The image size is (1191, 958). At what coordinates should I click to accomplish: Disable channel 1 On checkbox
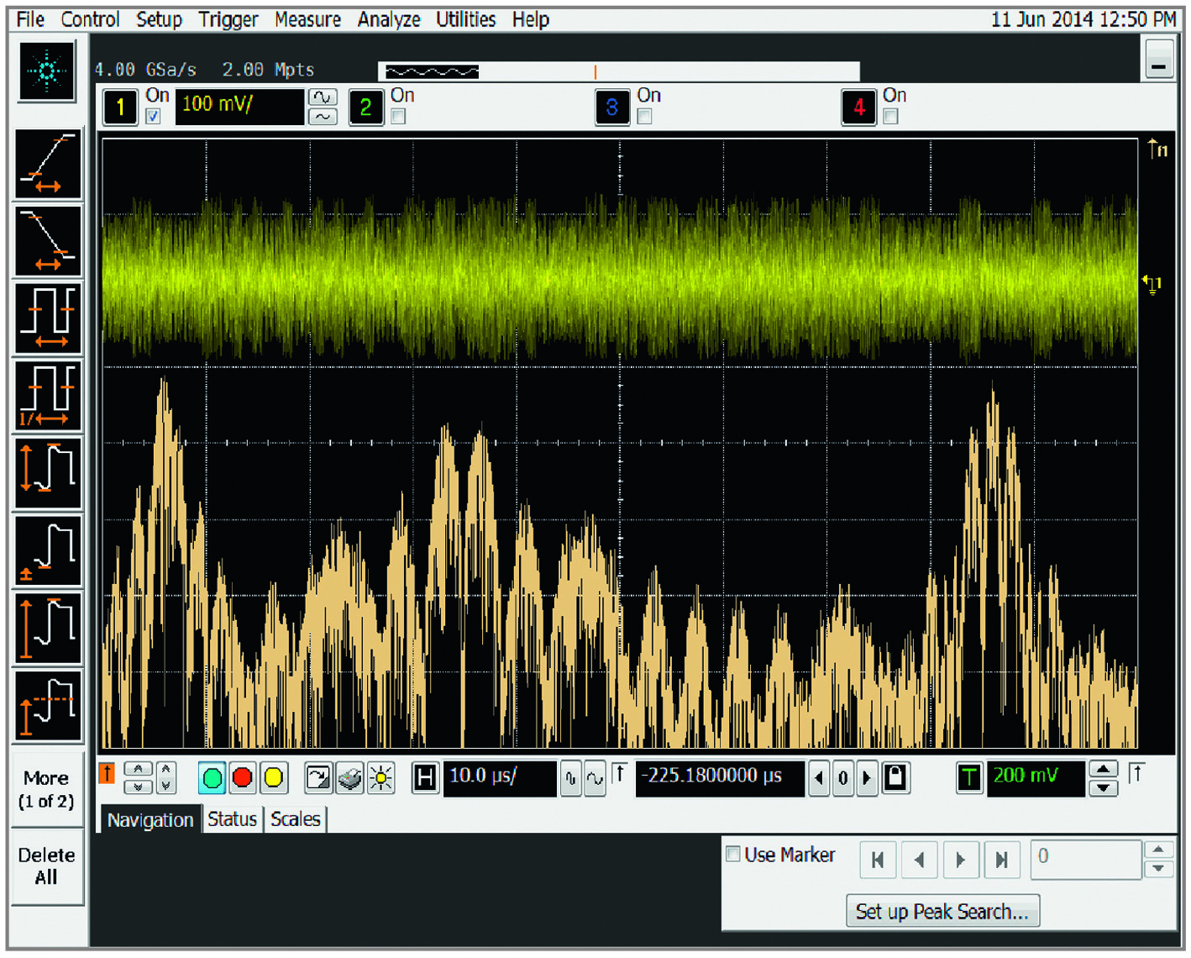click(153, 117)
